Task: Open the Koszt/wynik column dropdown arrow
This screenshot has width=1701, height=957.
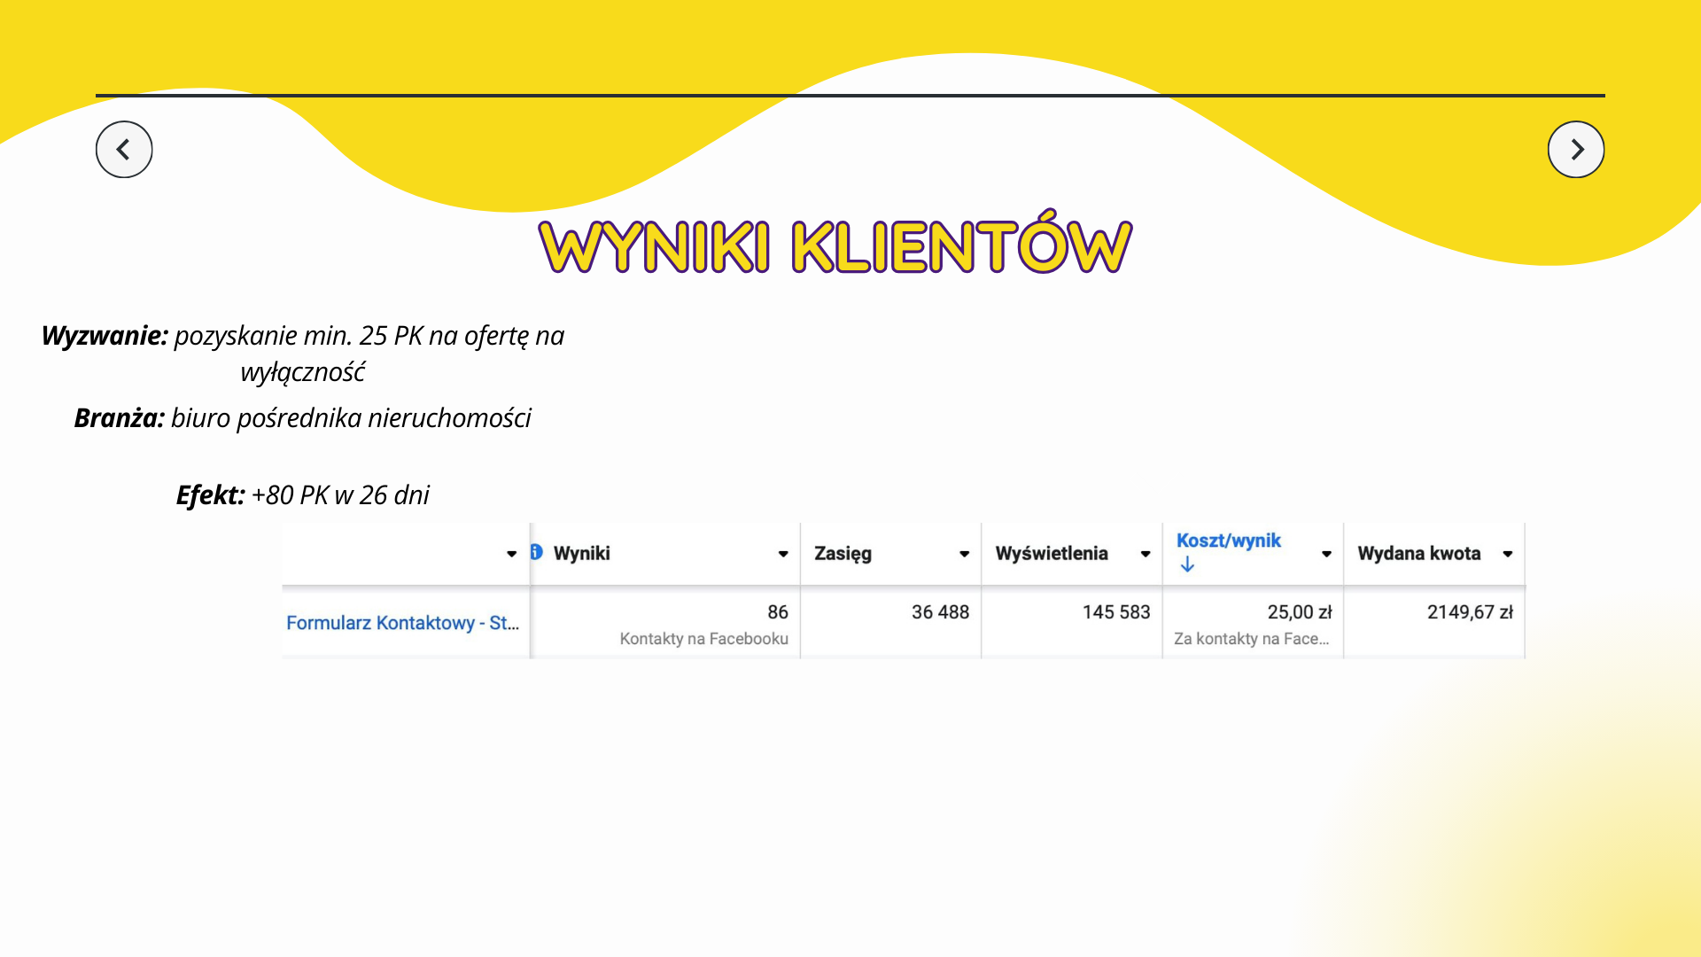Action: 1326,554
